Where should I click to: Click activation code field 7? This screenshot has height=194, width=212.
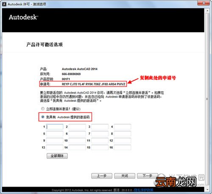100,134
